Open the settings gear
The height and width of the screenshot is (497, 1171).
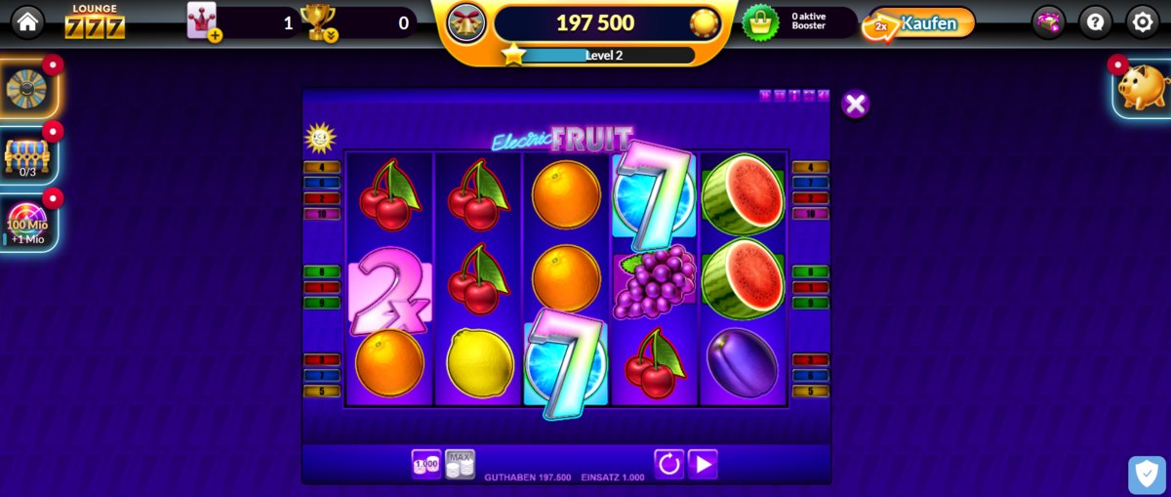point(1143,21)
